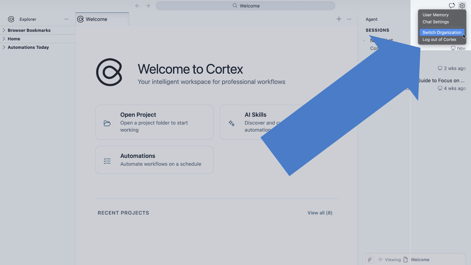This screenshot has height=265, width=471.
Task: Toggle the Viewing eye icon
Action: point(380,260)
